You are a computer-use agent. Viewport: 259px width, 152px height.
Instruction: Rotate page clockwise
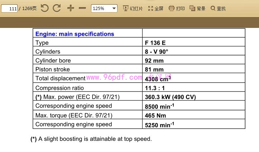pos(57,8)
